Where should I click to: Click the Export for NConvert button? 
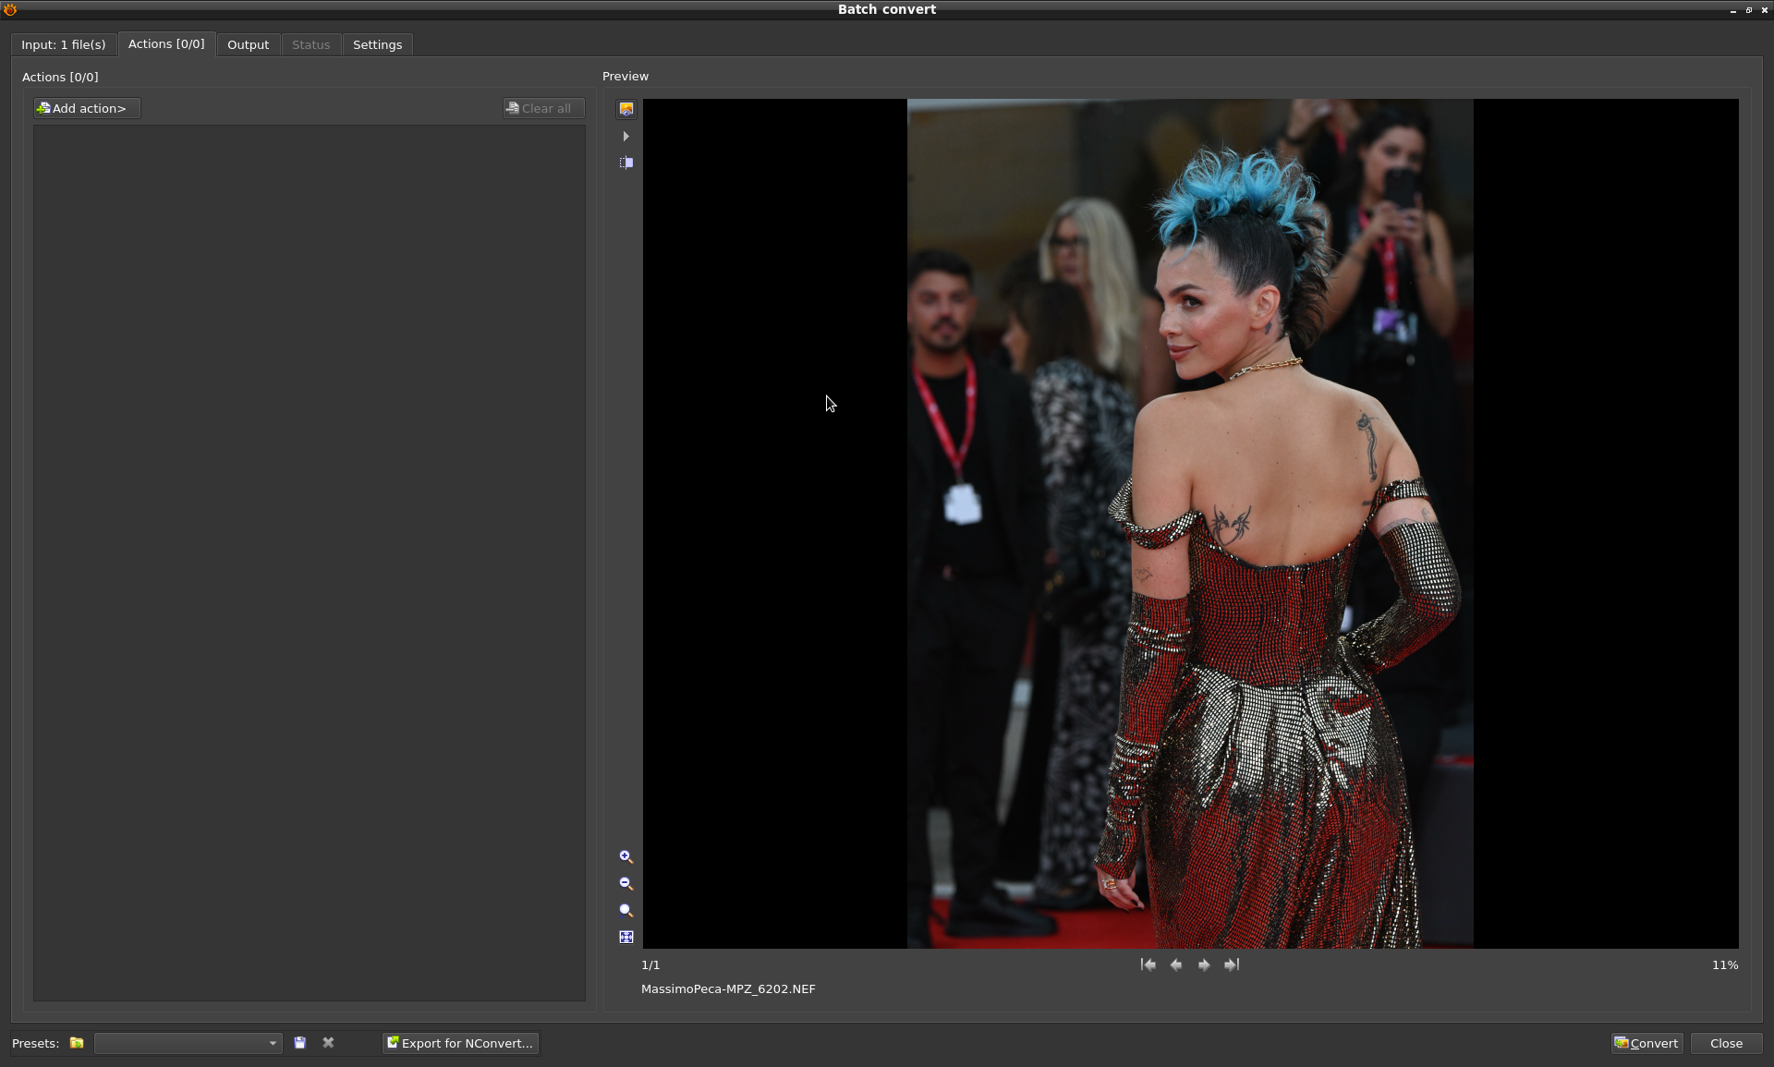click(x=460, y=1043)
